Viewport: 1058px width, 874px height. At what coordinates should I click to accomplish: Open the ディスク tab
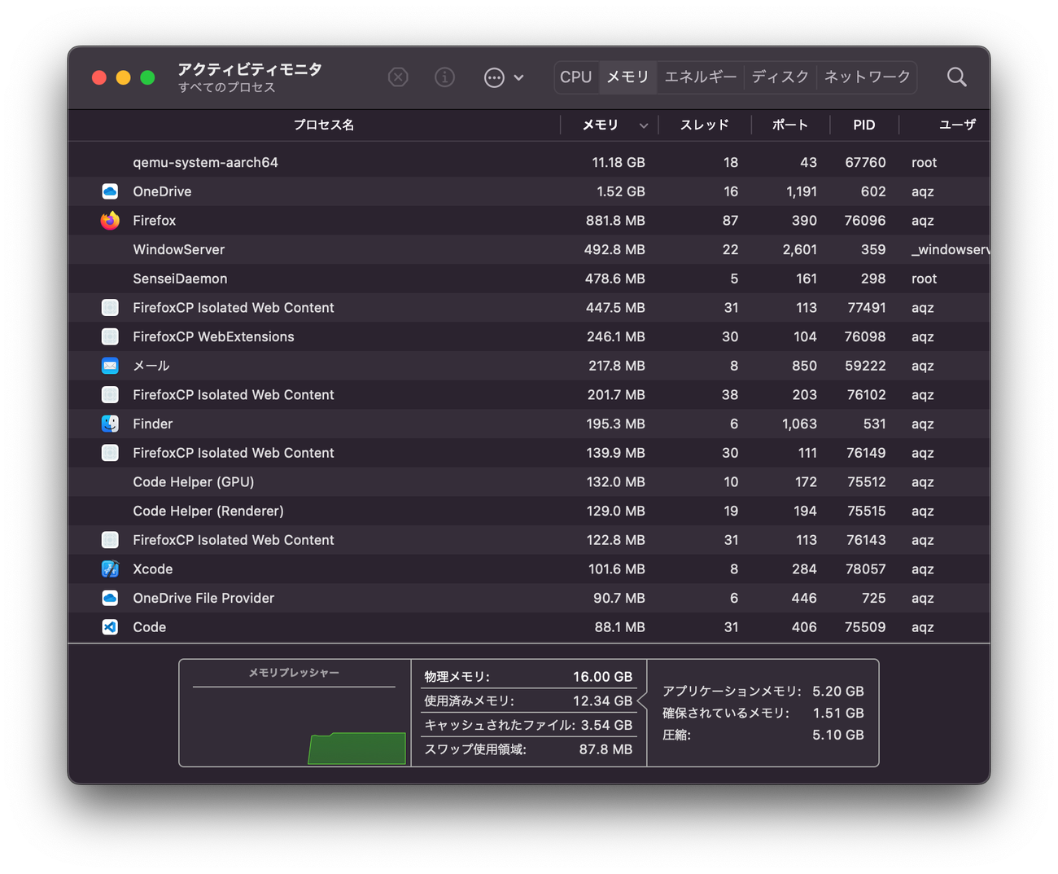[x=780, y=77]
